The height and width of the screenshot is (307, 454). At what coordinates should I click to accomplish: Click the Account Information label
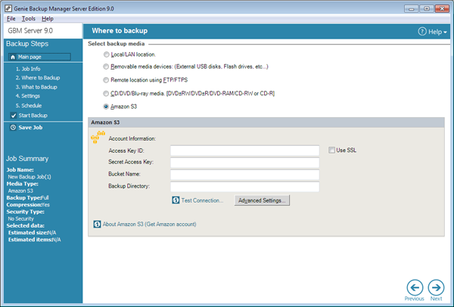[x=132, y=138]
